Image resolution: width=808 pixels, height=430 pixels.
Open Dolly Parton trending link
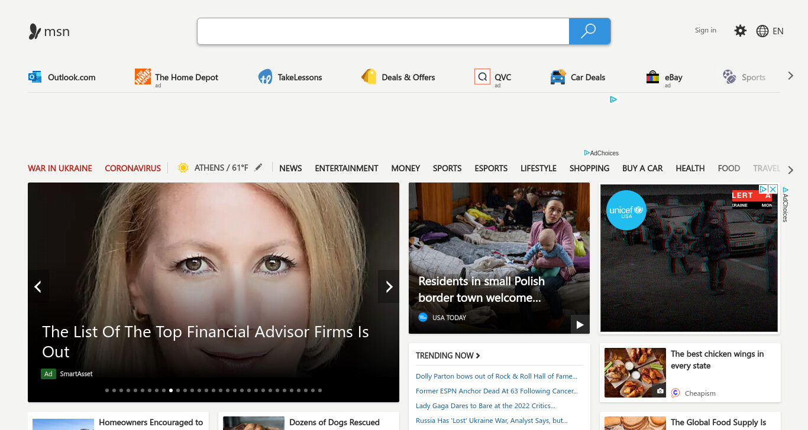click(496, 376)
